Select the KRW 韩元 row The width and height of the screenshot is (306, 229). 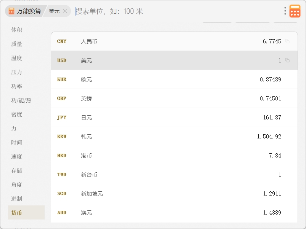174,137
